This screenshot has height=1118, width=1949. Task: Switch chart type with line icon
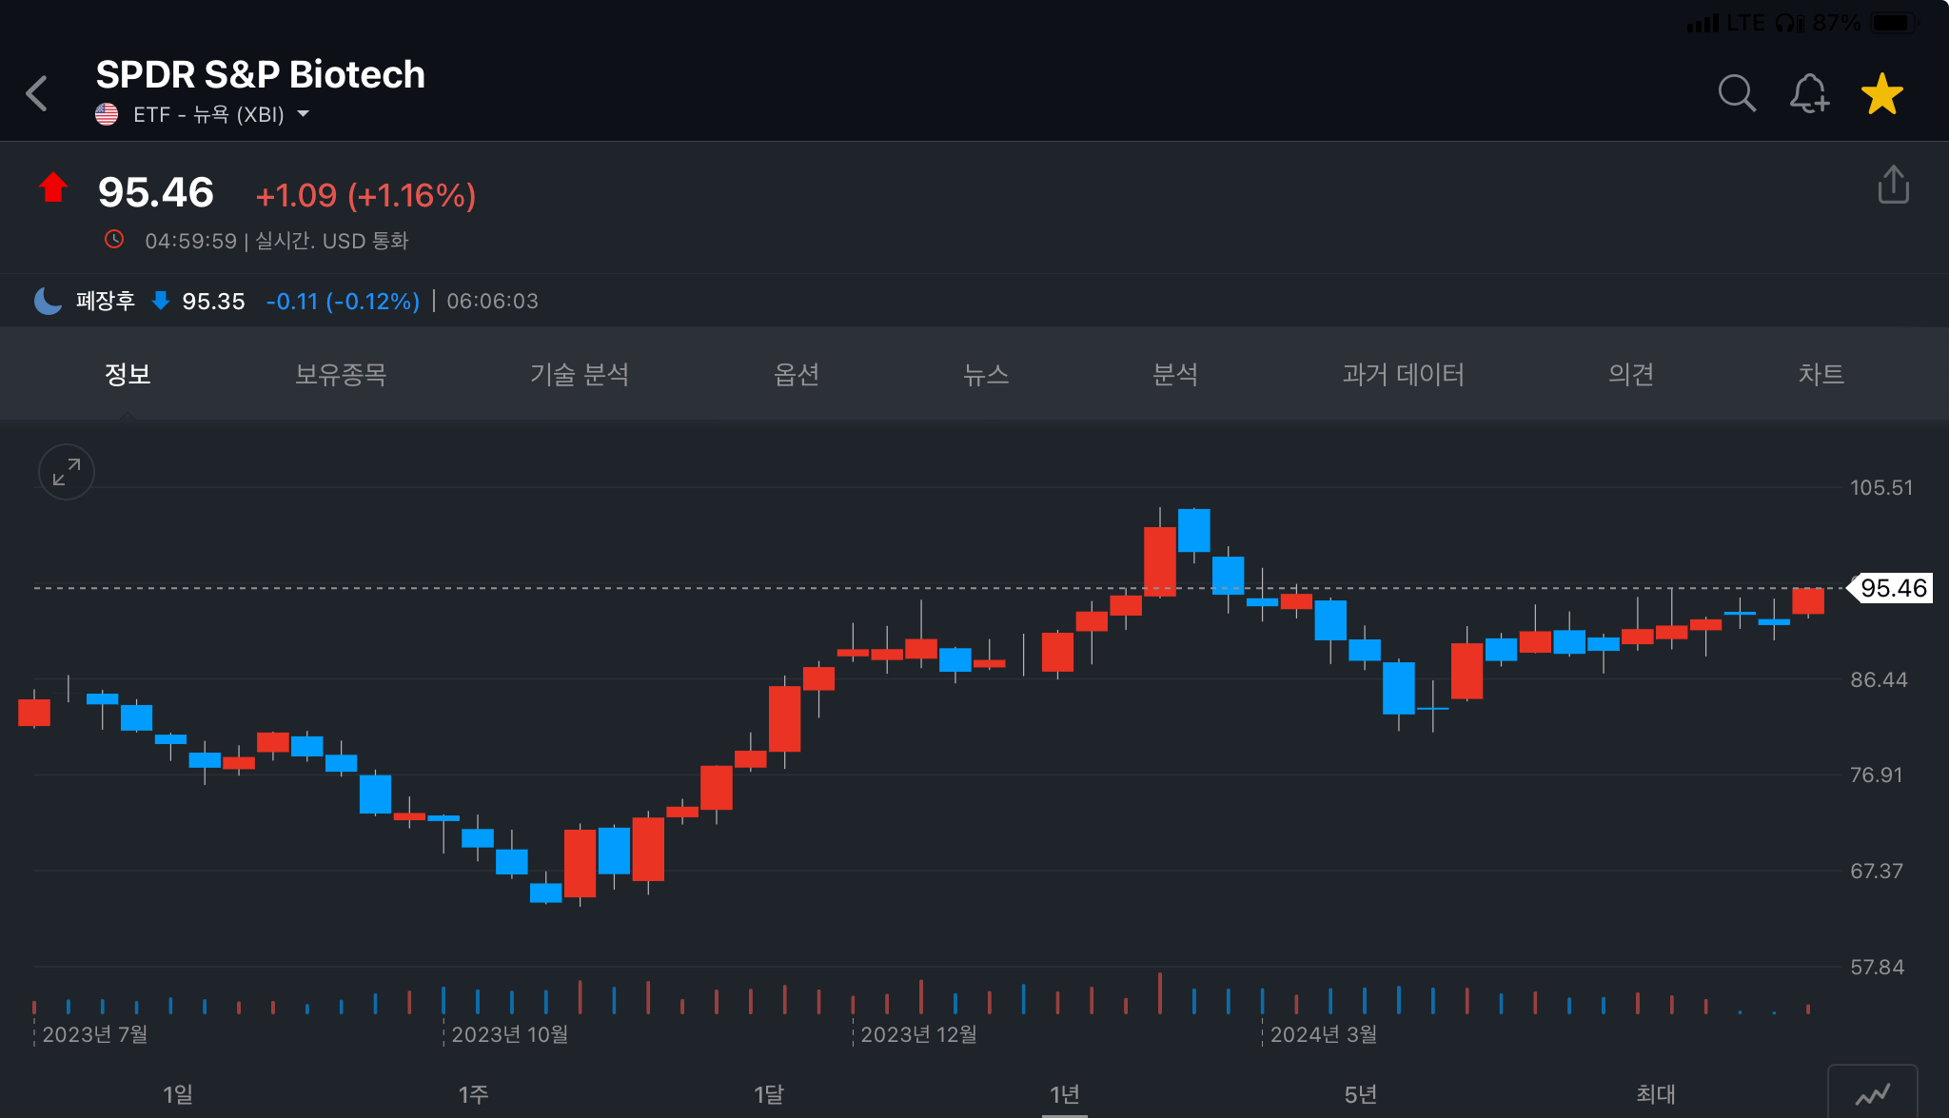tap(1873, 1094)
